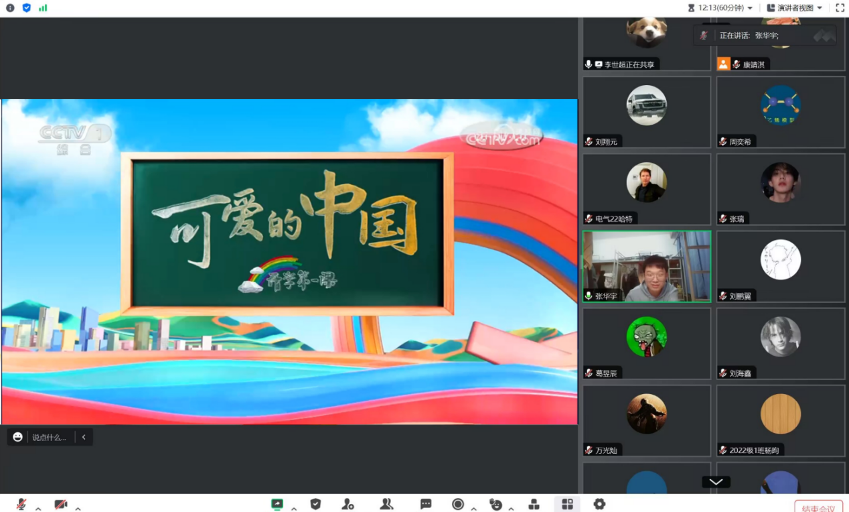849x512 pixels.
Task: Expand reactions options arrow
Action: [512, 509]
